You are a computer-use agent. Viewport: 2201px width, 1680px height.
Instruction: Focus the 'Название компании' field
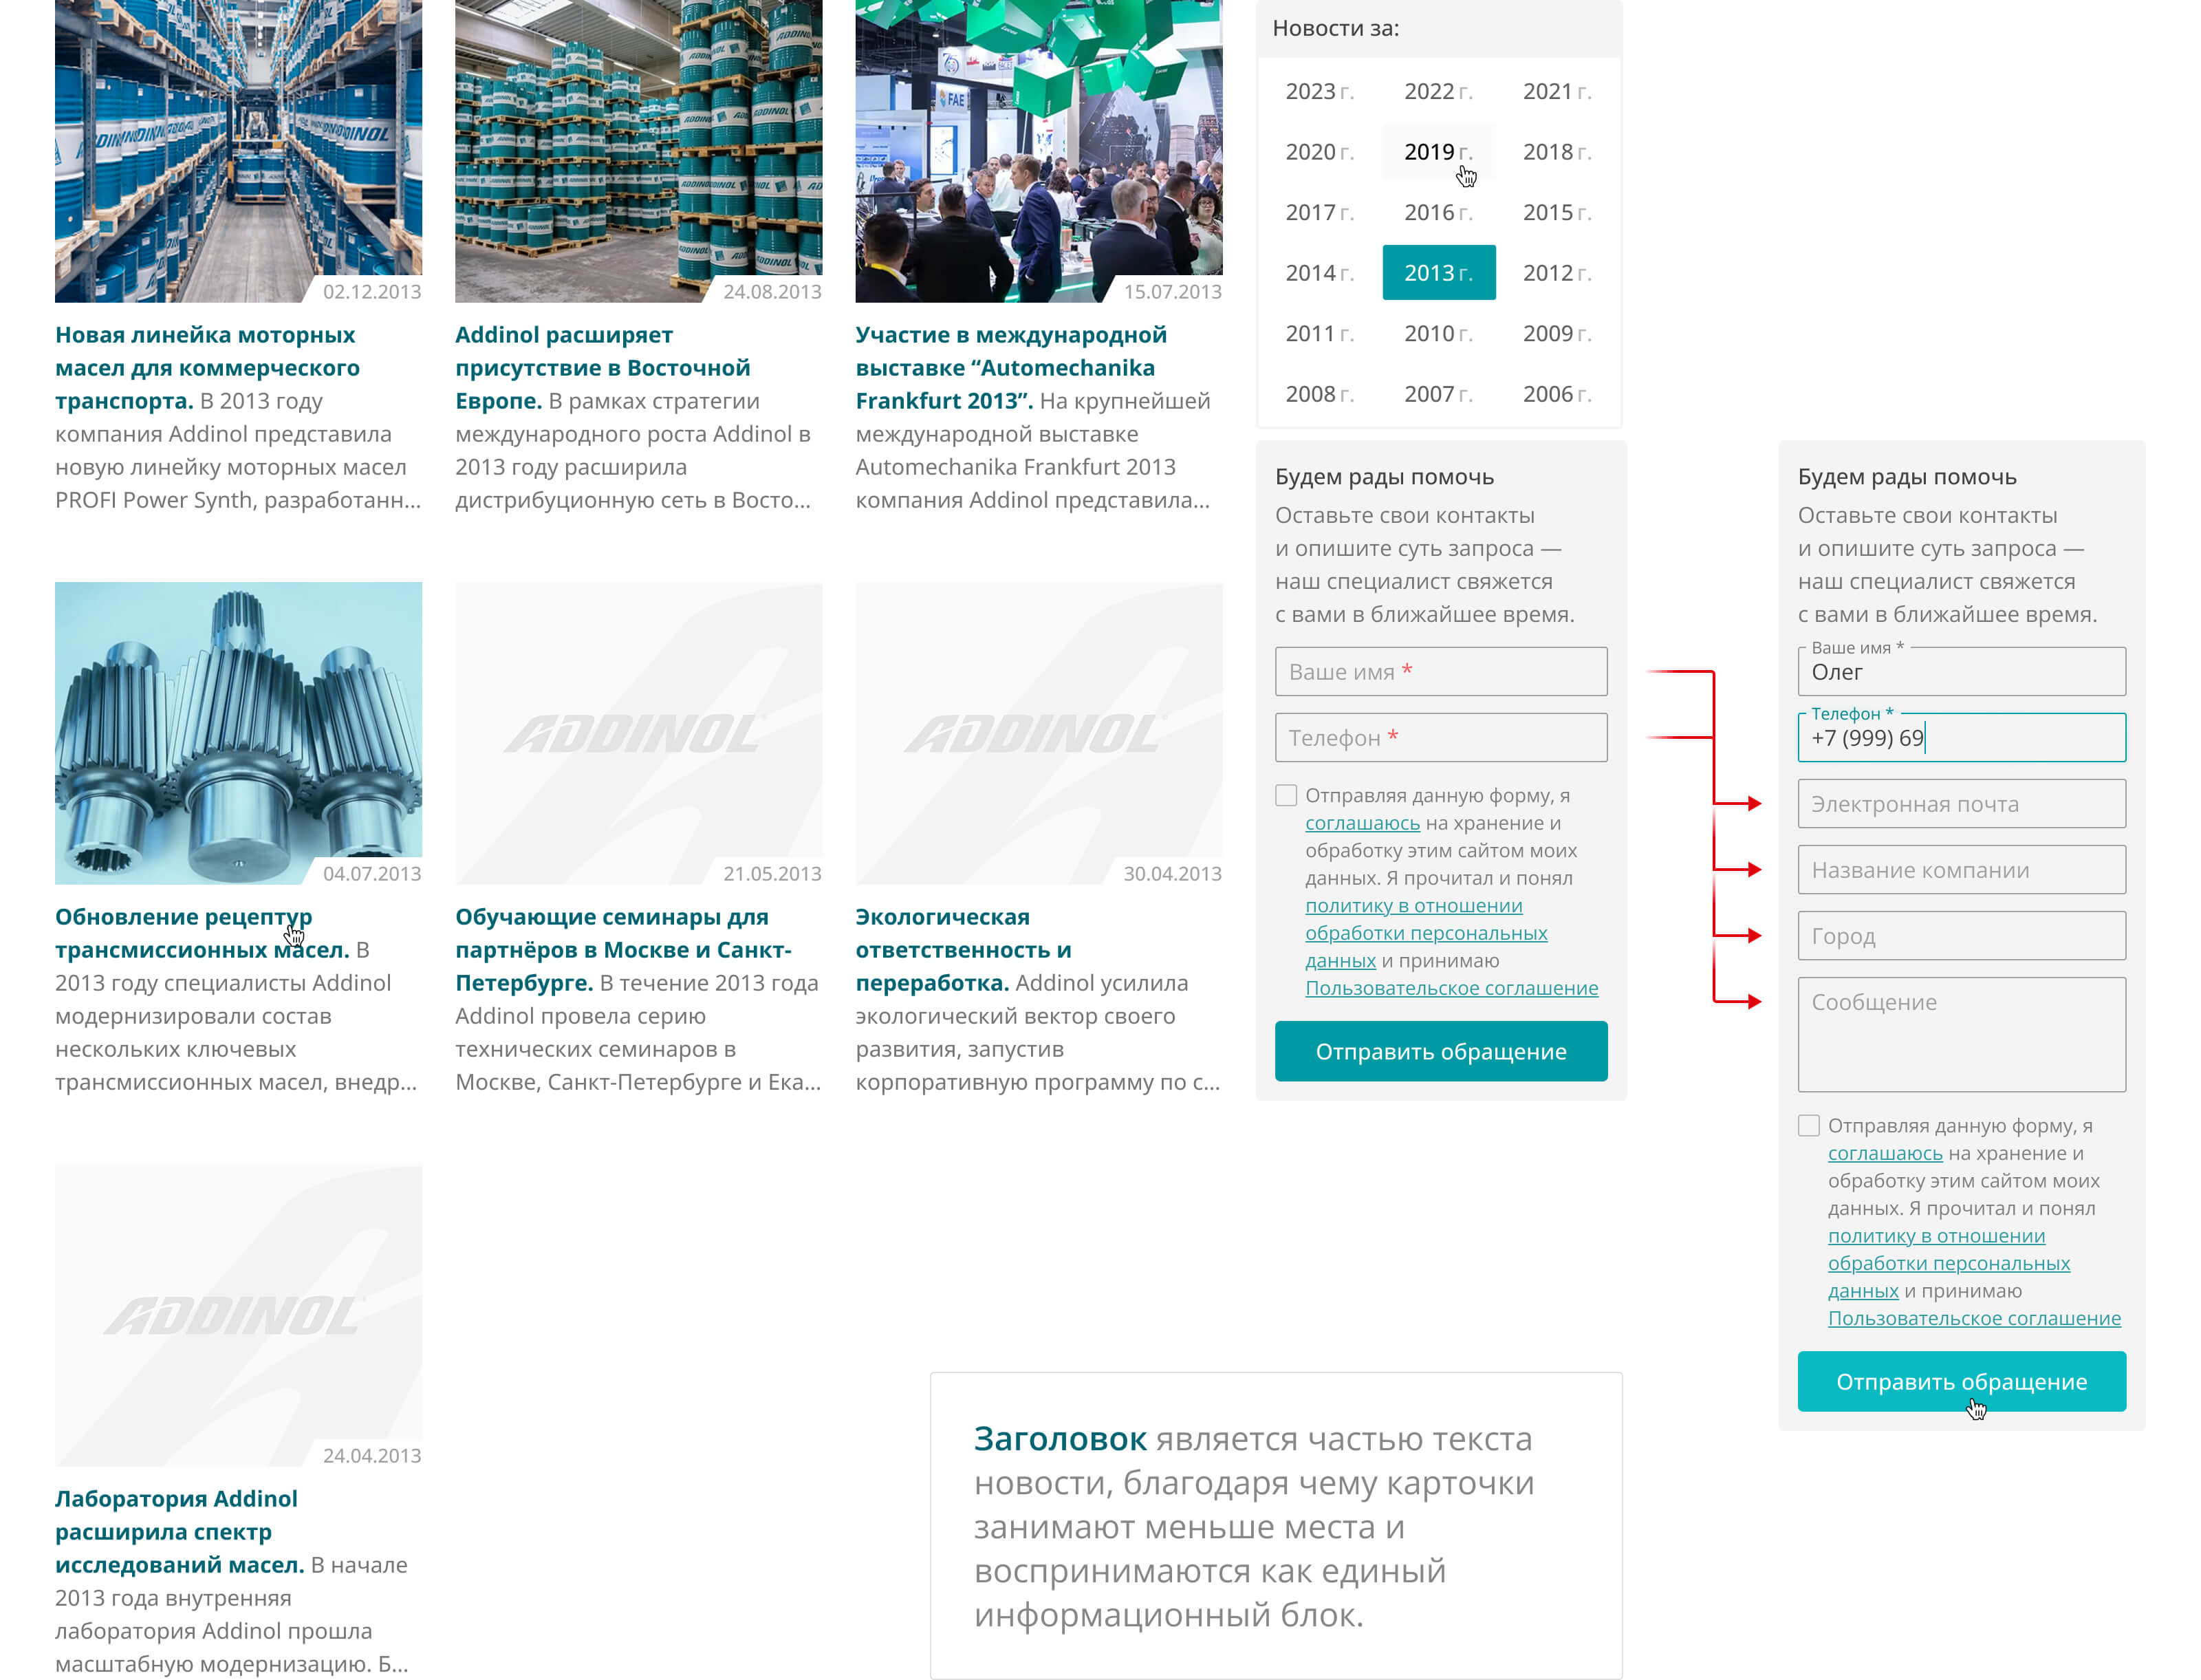click(x=1961, y=870)
